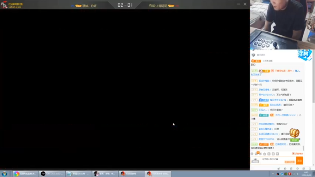
Task: Open the text document taskbar item
Action: [78, 173]
